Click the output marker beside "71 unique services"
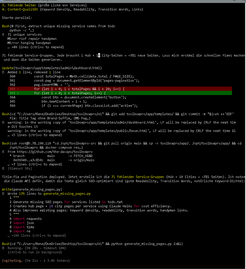 3,35
